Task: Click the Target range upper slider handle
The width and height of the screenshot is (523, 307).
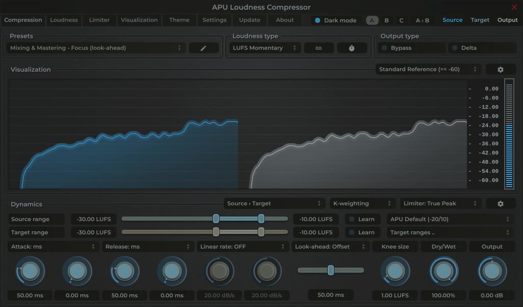Action: (x=261, y=232)
